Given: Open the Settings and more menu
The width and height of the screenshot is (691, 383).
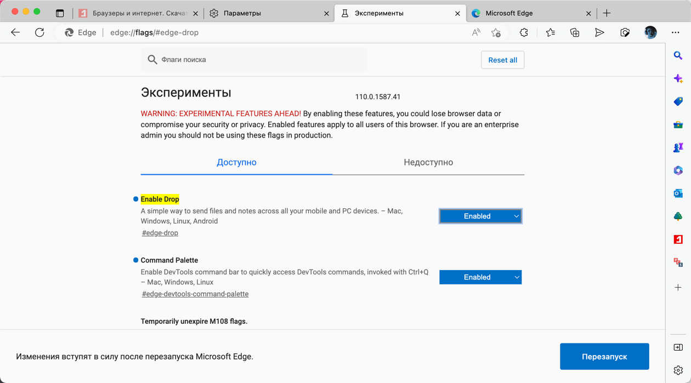Looking at the screenshot, I should click(675, 33).
